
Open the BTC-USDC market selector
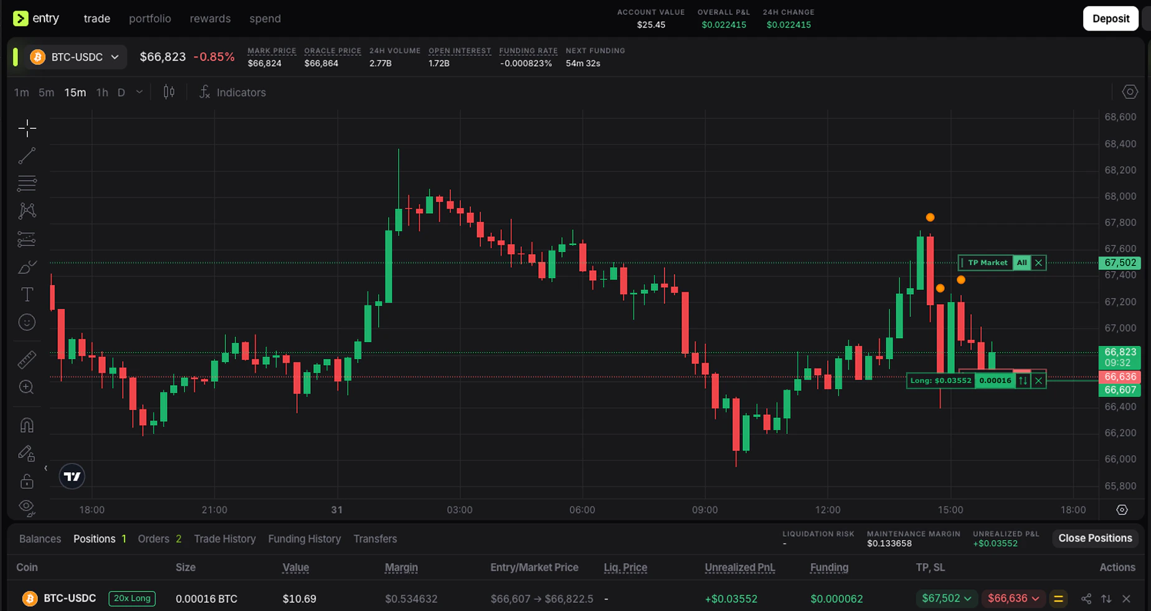[75, 57]
